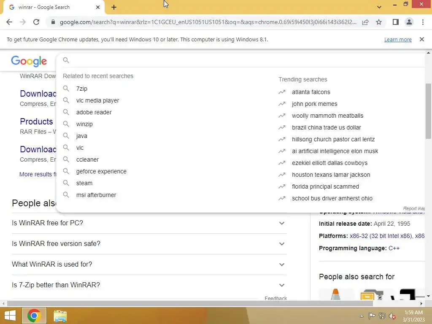Pick ezekiel elliott dallas cowboys trend

coord(329,163)
